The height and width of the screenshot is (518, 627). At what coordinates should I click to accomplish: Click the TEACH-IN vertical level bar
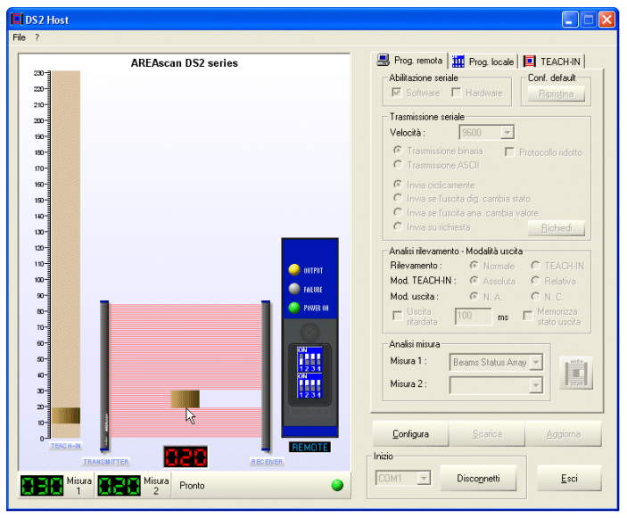[66, 255]
